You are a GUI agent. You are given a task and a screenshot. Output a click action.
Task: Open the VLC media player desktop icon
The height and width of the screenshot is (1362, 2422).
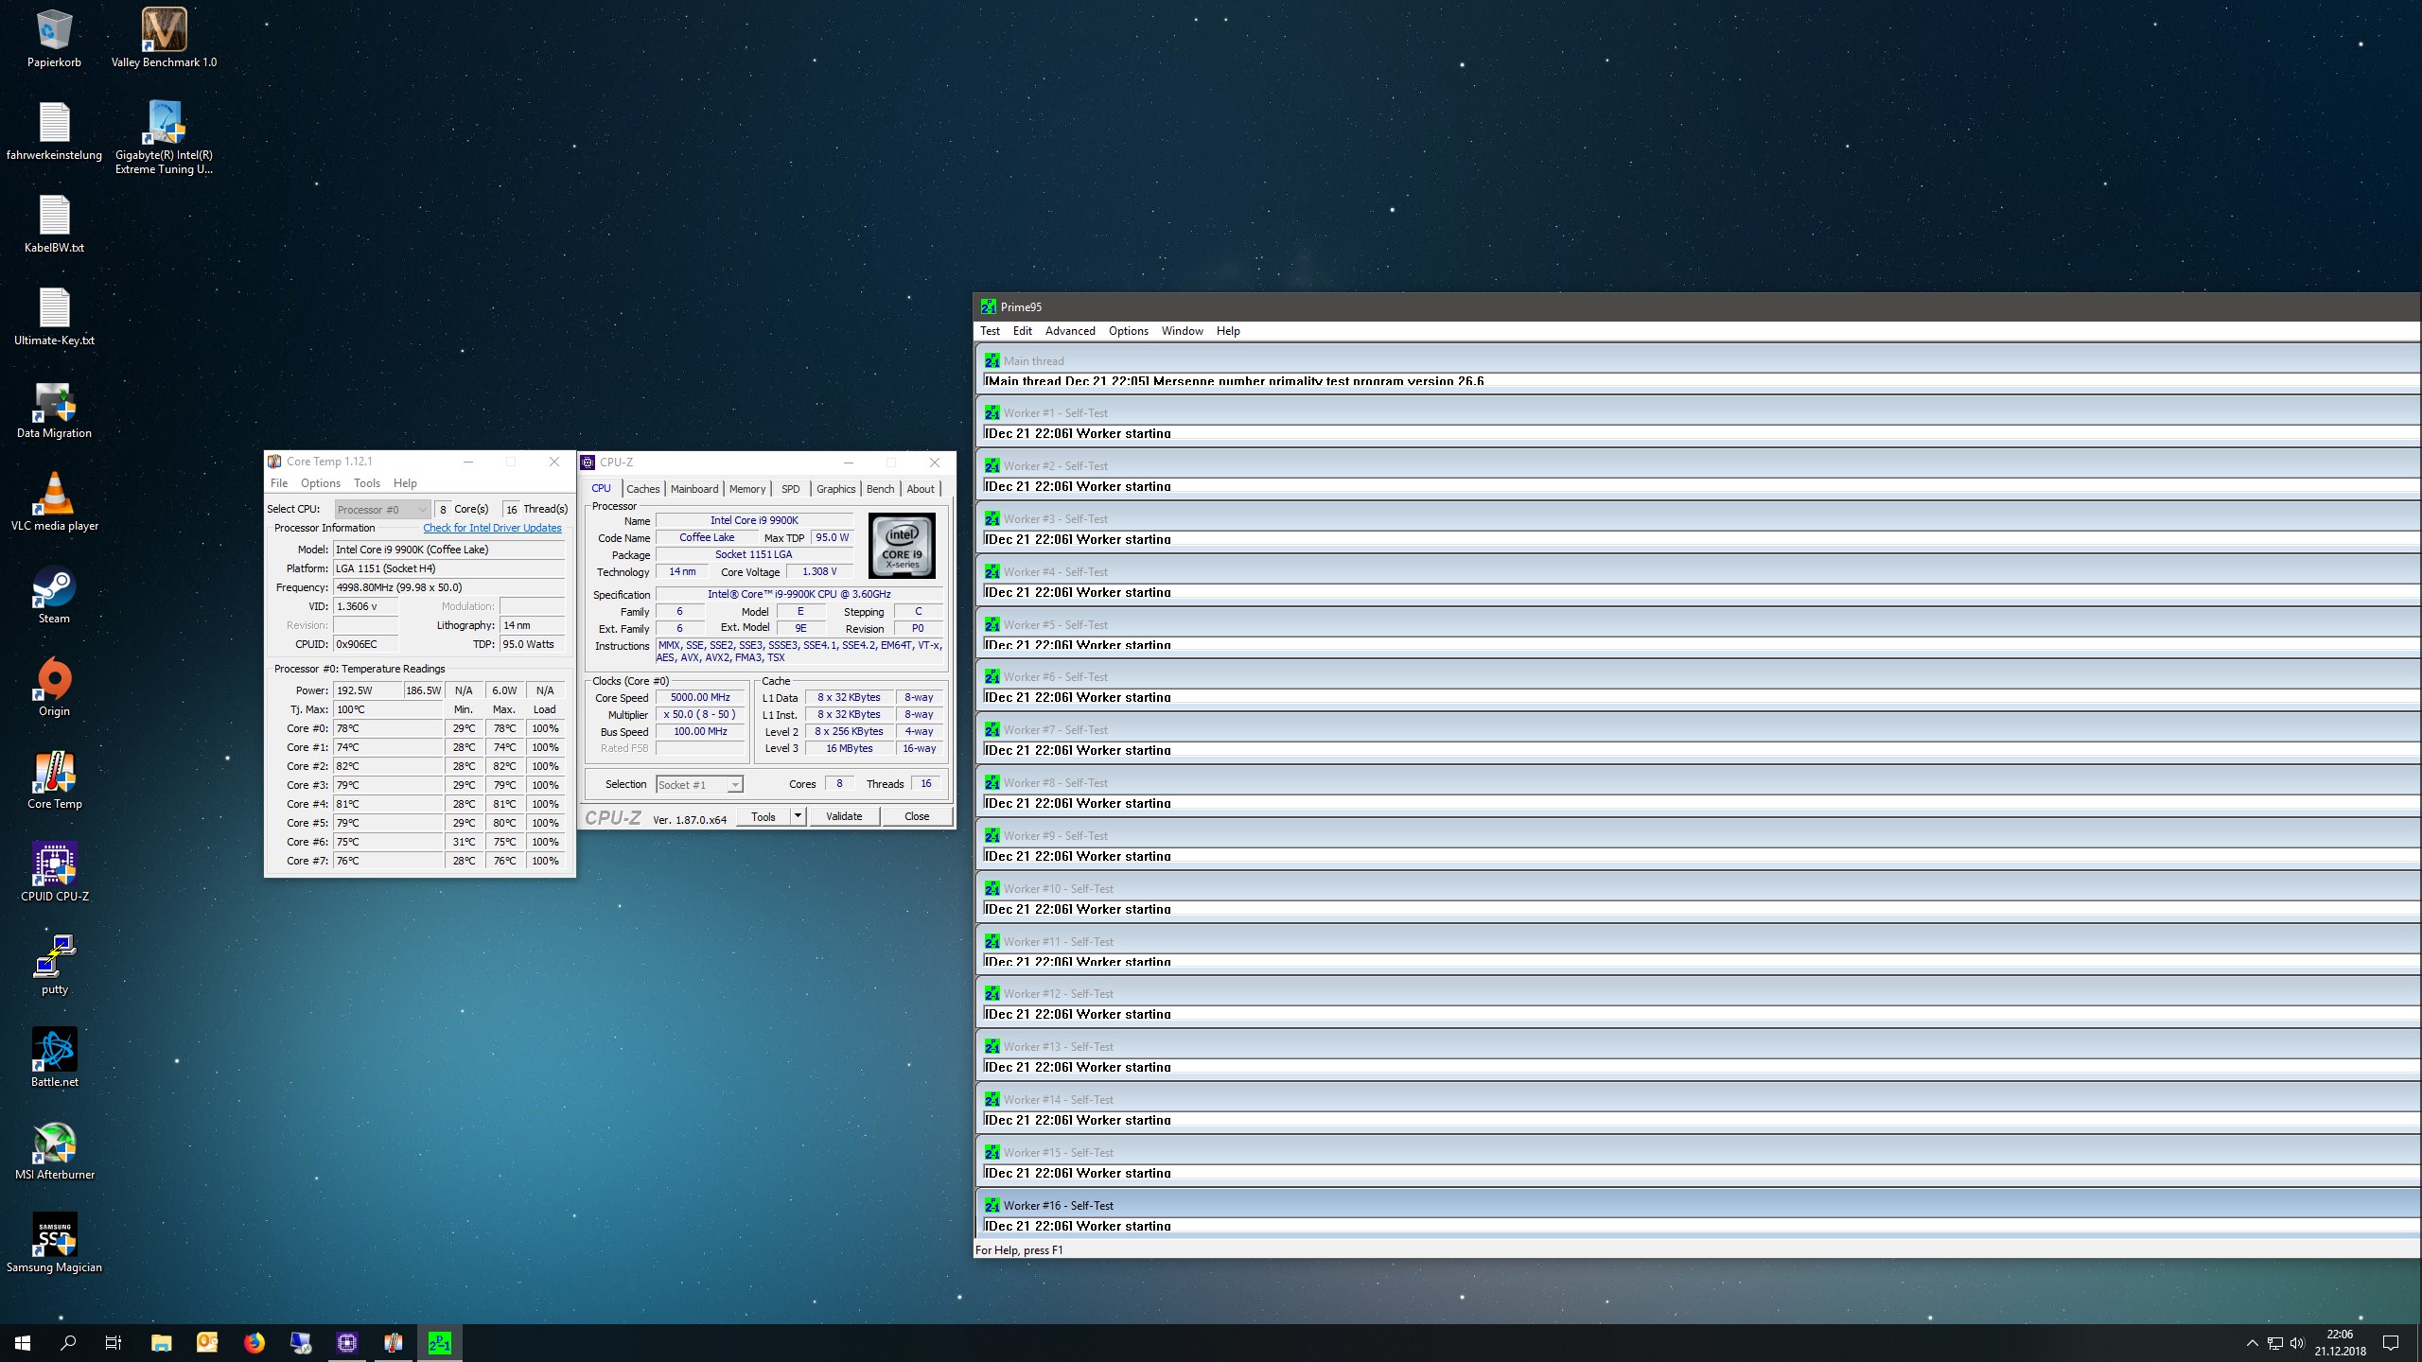[x=55, y=495]
